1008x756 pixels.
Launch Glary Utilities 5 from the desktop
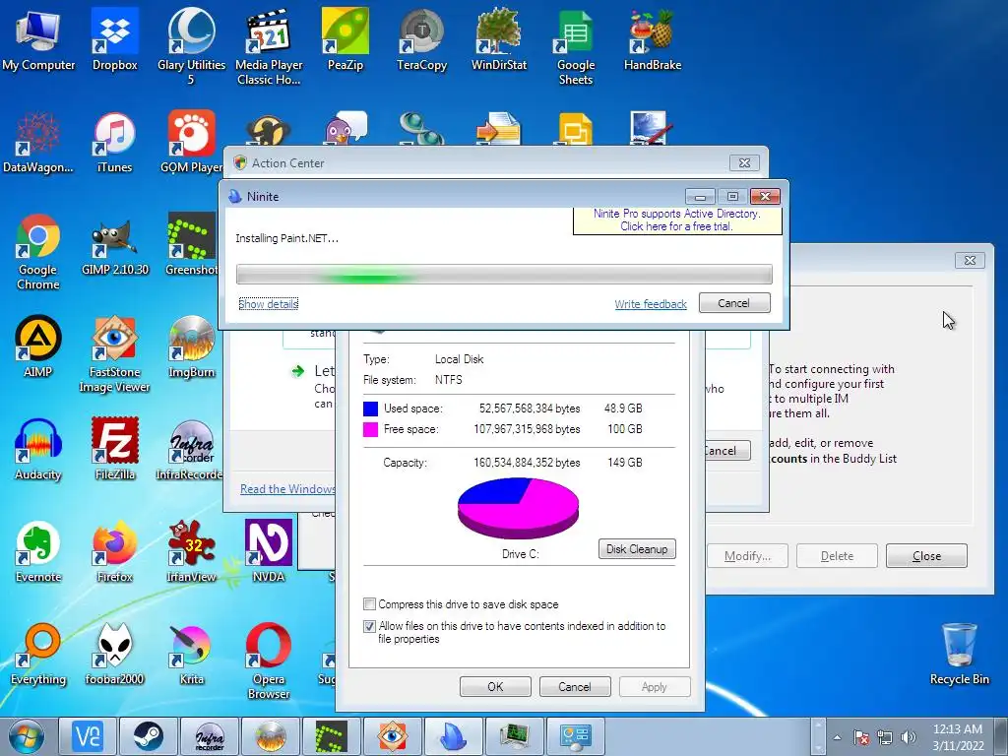tap(191, 46)
